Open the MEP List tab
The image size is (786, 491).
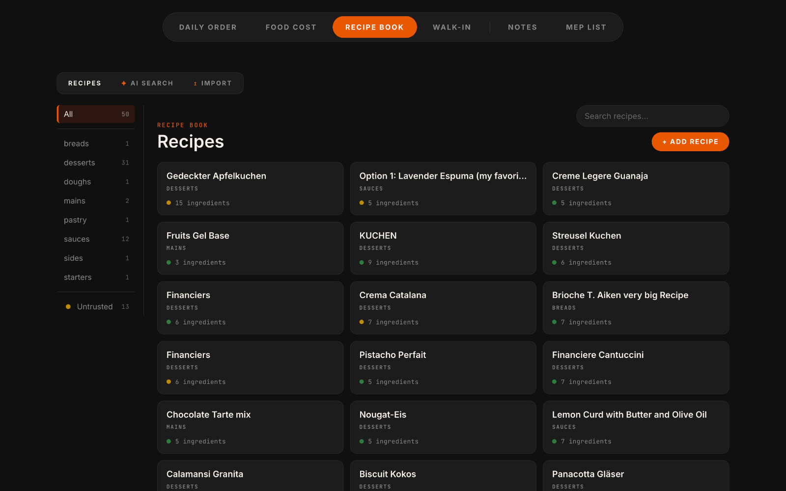pos(586,27)
